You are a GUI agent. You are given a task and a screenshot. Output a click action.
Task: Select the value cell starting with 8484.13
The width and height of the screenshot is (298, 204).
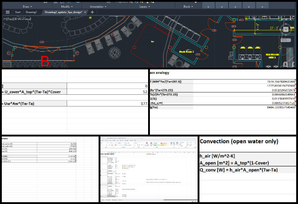coord(244,107)
